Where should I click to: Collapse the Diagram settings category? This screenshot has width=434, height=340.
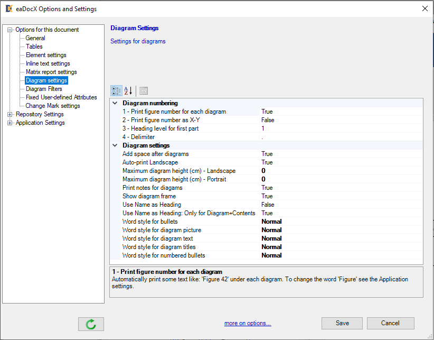115,145
